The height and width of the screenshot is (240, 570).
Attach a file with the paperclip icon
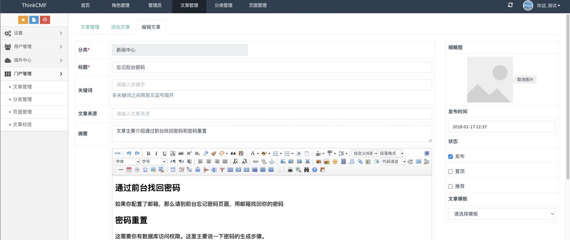[360, 161]
